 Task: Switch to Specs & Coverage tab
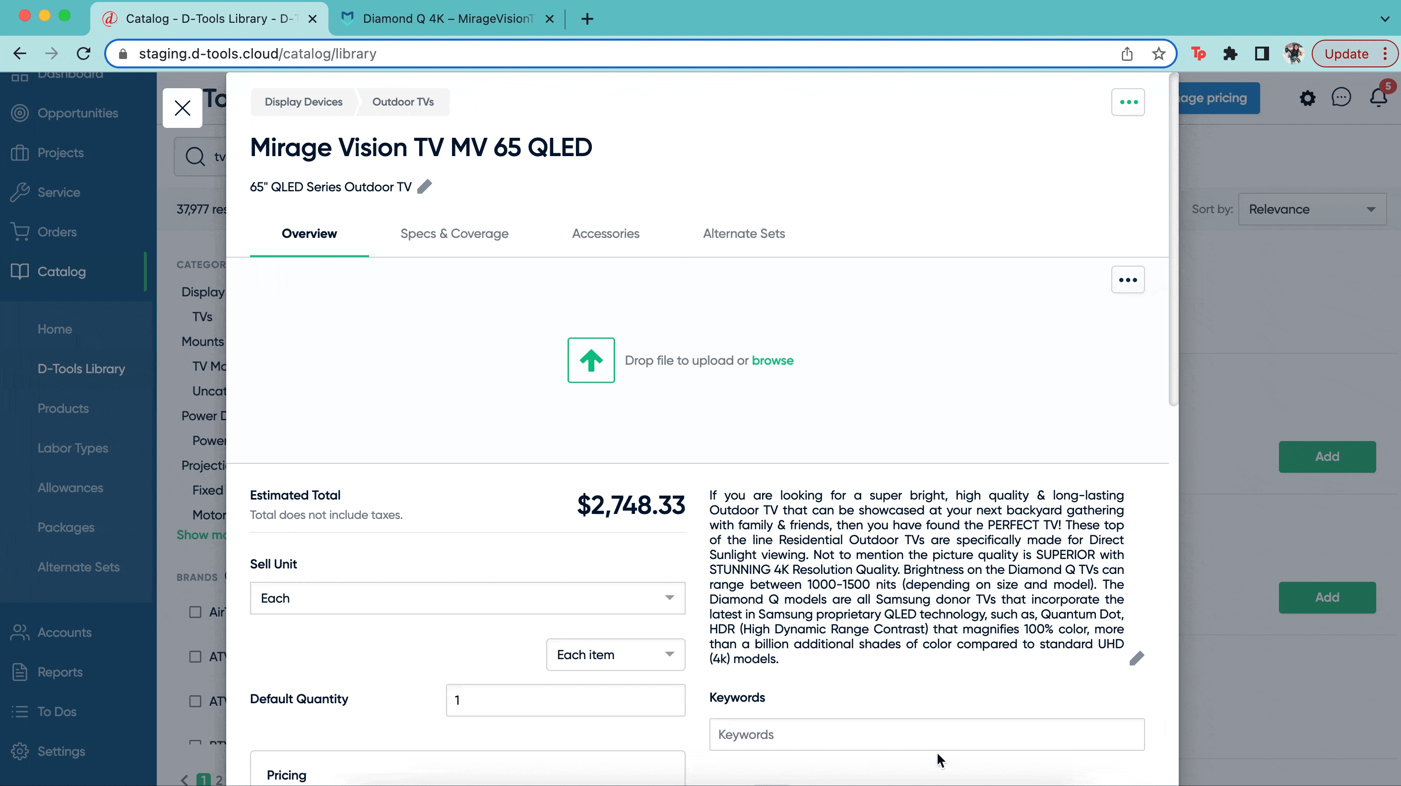[x=454, y=233]
